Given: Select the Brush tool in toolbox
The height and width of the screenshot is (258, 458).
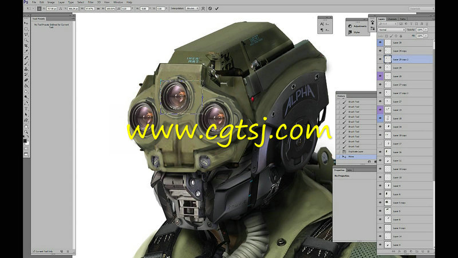Looking at the screenshot, I should (26, 63).
